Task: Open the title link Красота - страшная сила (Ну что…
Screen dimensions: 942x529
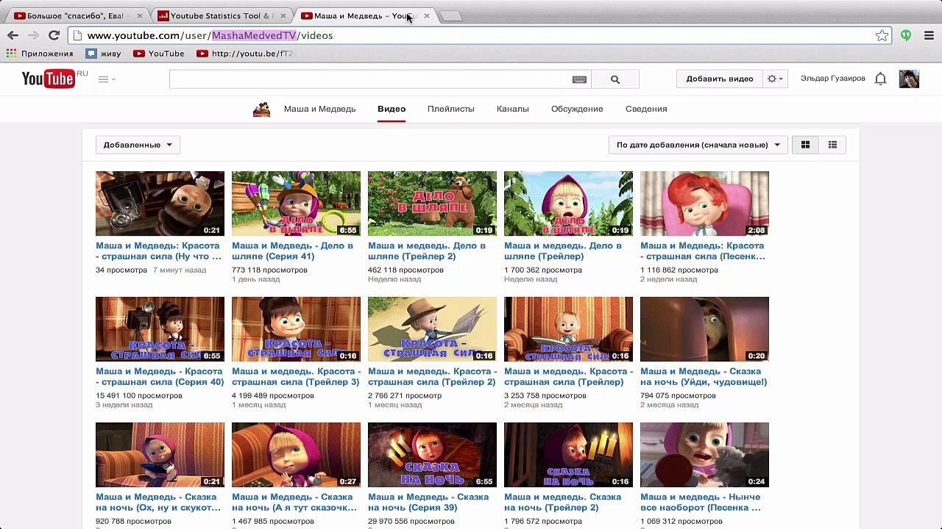Action: [158, 251]
